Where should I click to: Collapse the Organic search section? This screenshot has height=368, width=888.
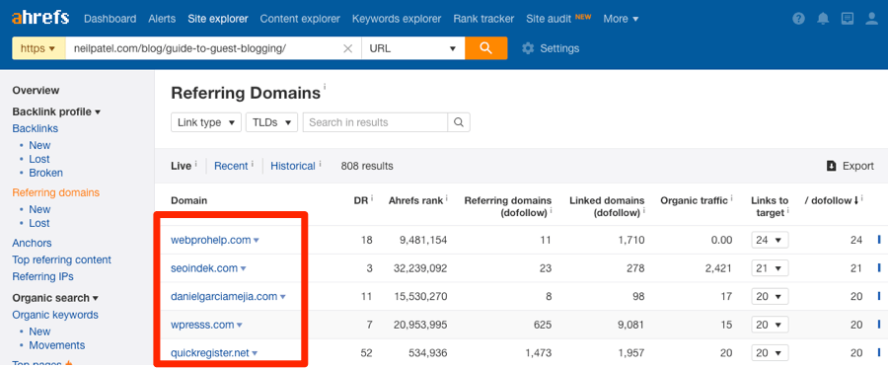point(55,298)
